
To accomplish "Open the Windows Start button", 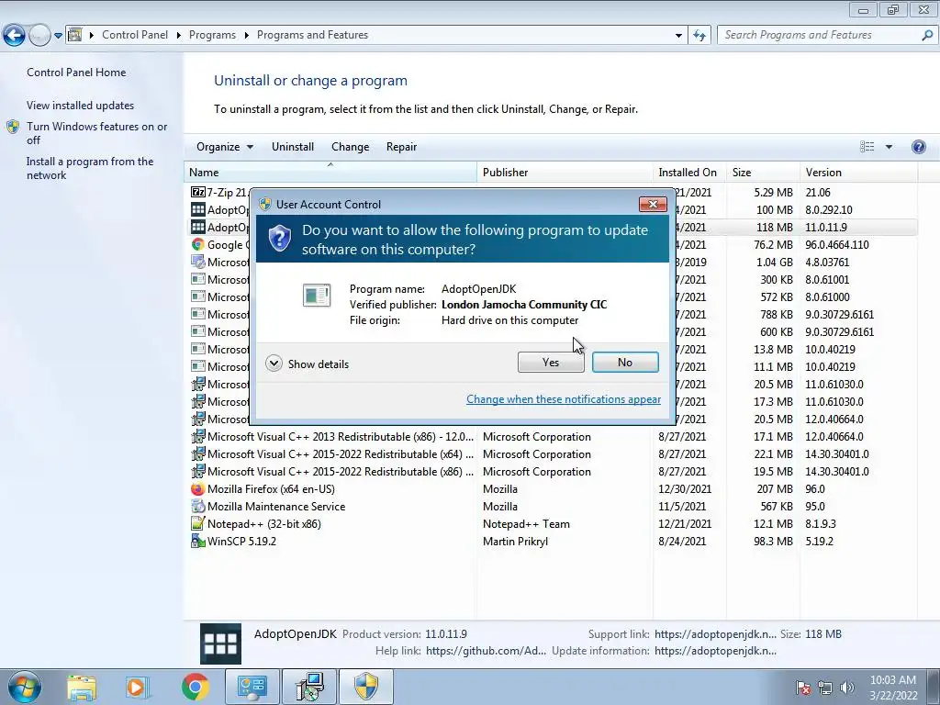I will point(24,687).
